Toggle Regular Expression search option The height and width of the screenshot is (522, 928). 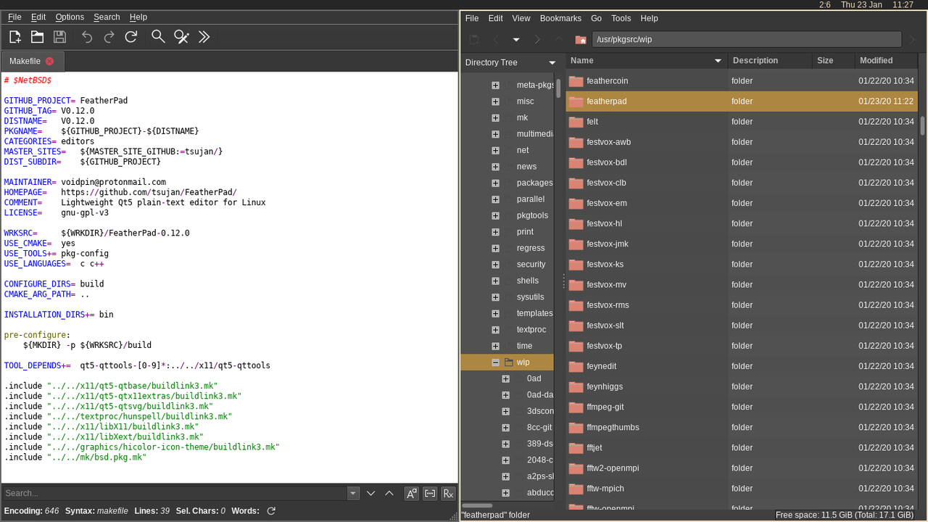click(448, 493)
